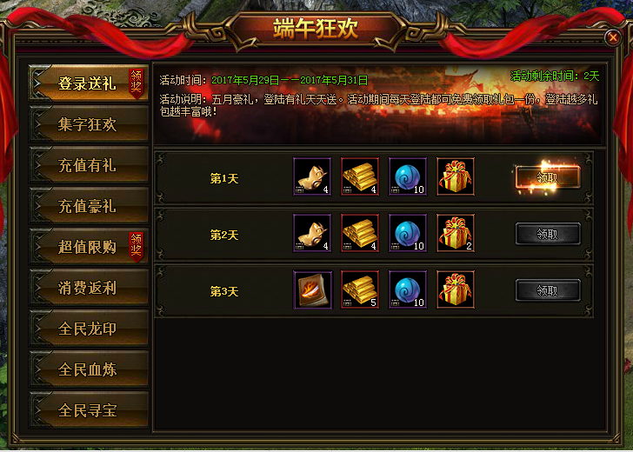The width and height of the screenshot is (633, 452).
Task: Select the Day 2 blue orb icon
Action: pos(408,233)
